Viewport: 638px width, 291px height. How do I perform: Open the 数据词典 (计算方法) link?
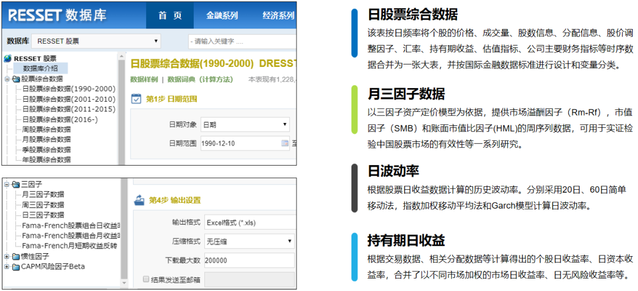tap(200, 79)
